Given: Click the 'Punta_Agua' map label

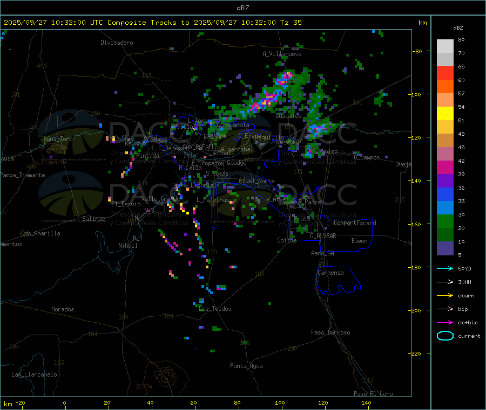Looking at the screenshot, I should coord(246,366).
